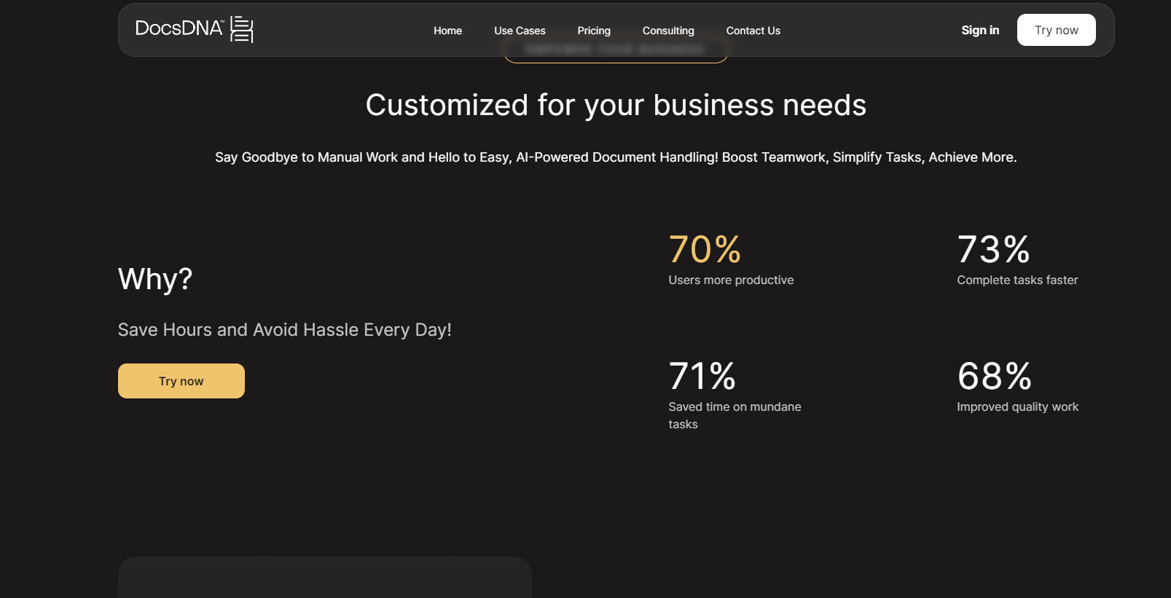Click the "Users more productive" label

click(x=731, y=280)
